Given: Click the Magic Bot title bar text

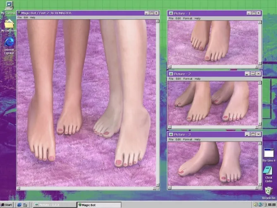Looking at the screenshot, I should [46, 13].
